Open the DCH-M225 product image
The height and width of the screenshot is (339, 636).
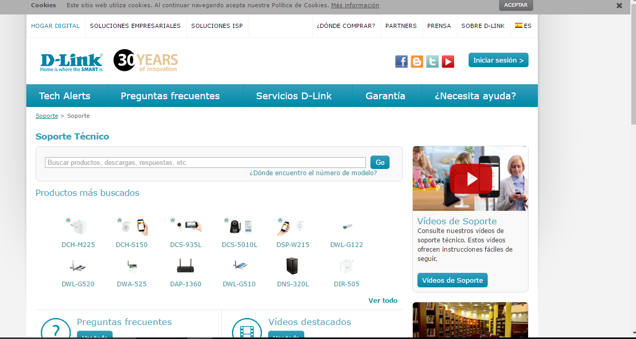tap(76, 226)
